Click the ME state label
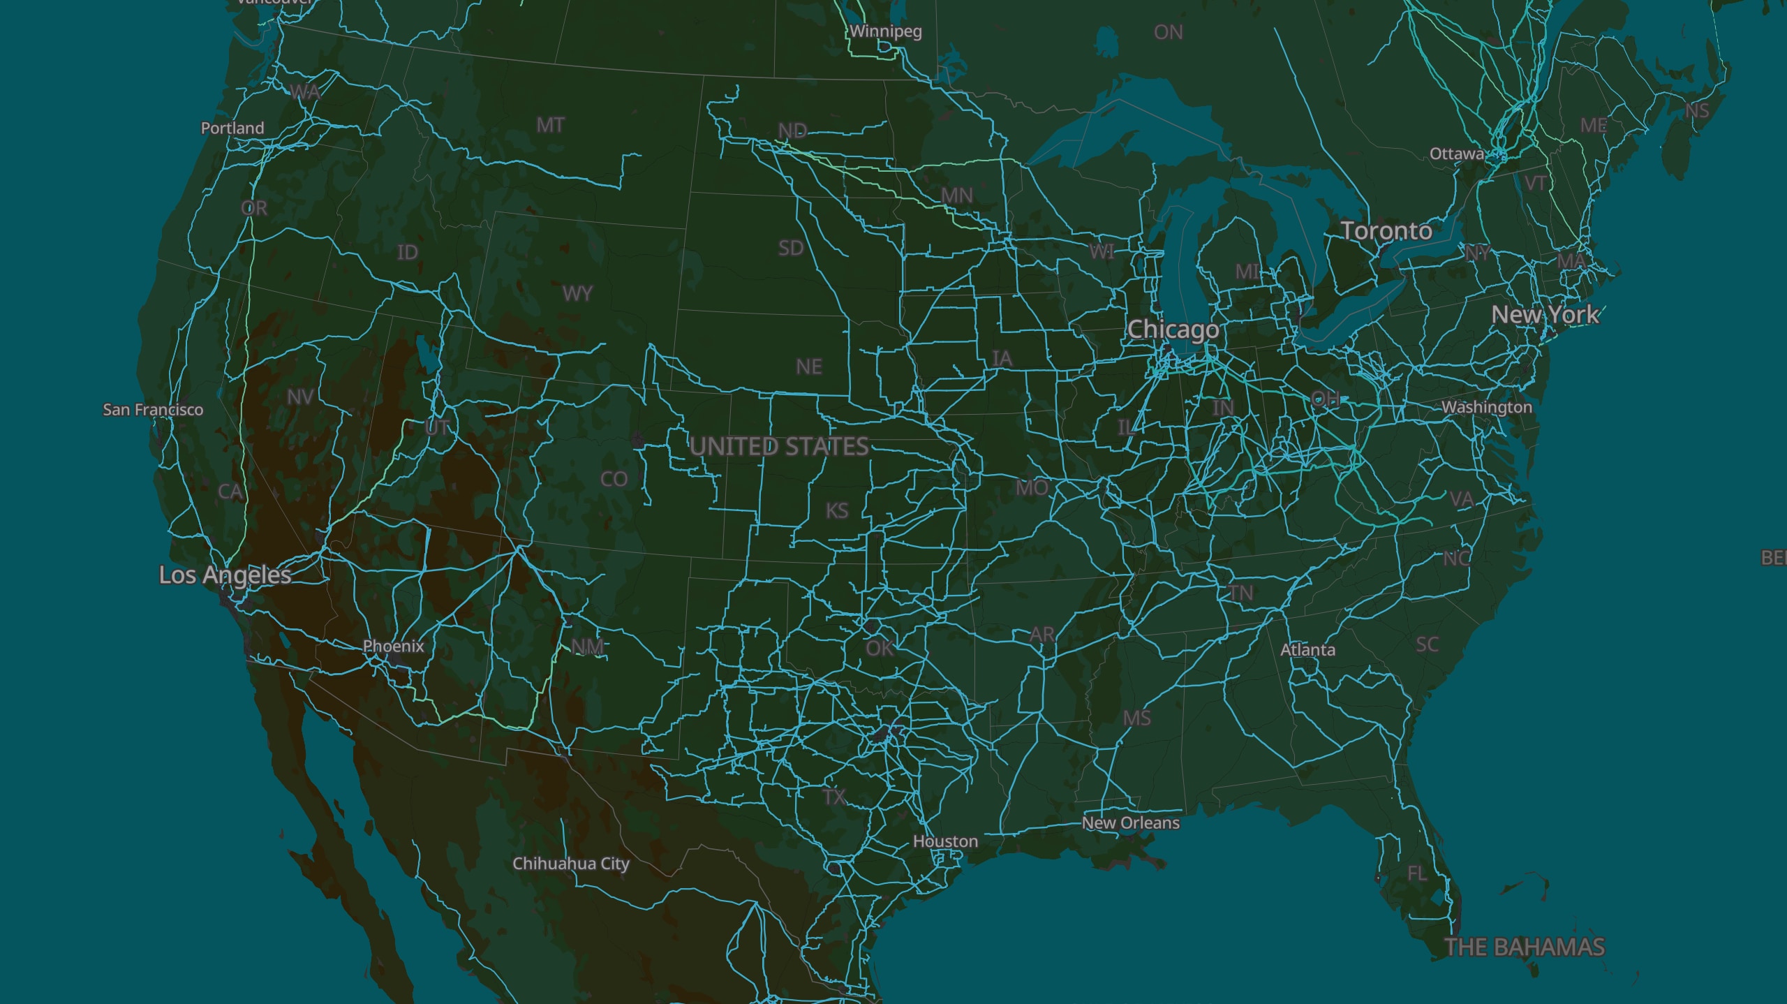Viewport: 1787px width, 1004px height. [1594, 126]
